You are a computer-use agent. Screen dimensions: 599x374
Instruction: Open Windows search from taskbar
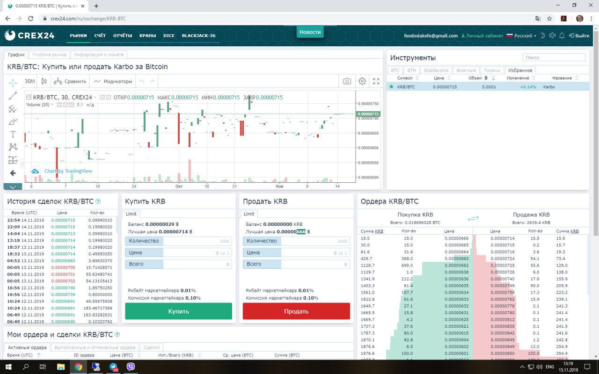[25, 367]
